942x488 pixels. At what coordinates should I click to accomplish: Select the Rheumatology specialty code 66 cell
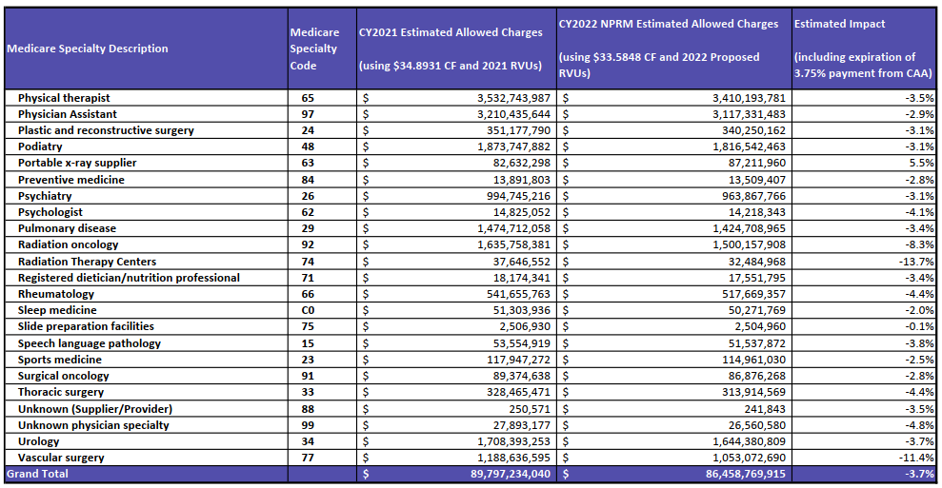click(308, 294)
